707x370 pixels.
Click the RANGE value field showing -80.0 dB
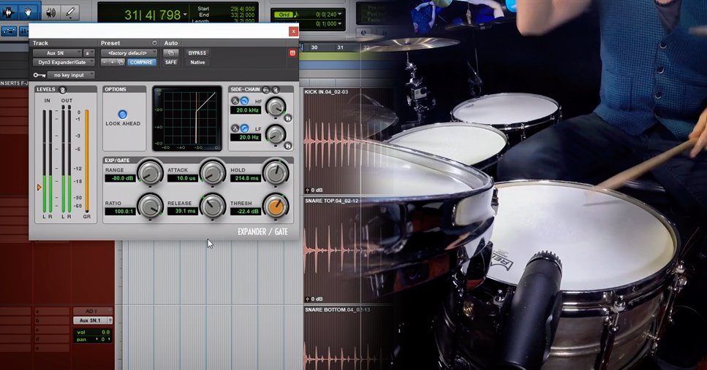click(119, 177)
